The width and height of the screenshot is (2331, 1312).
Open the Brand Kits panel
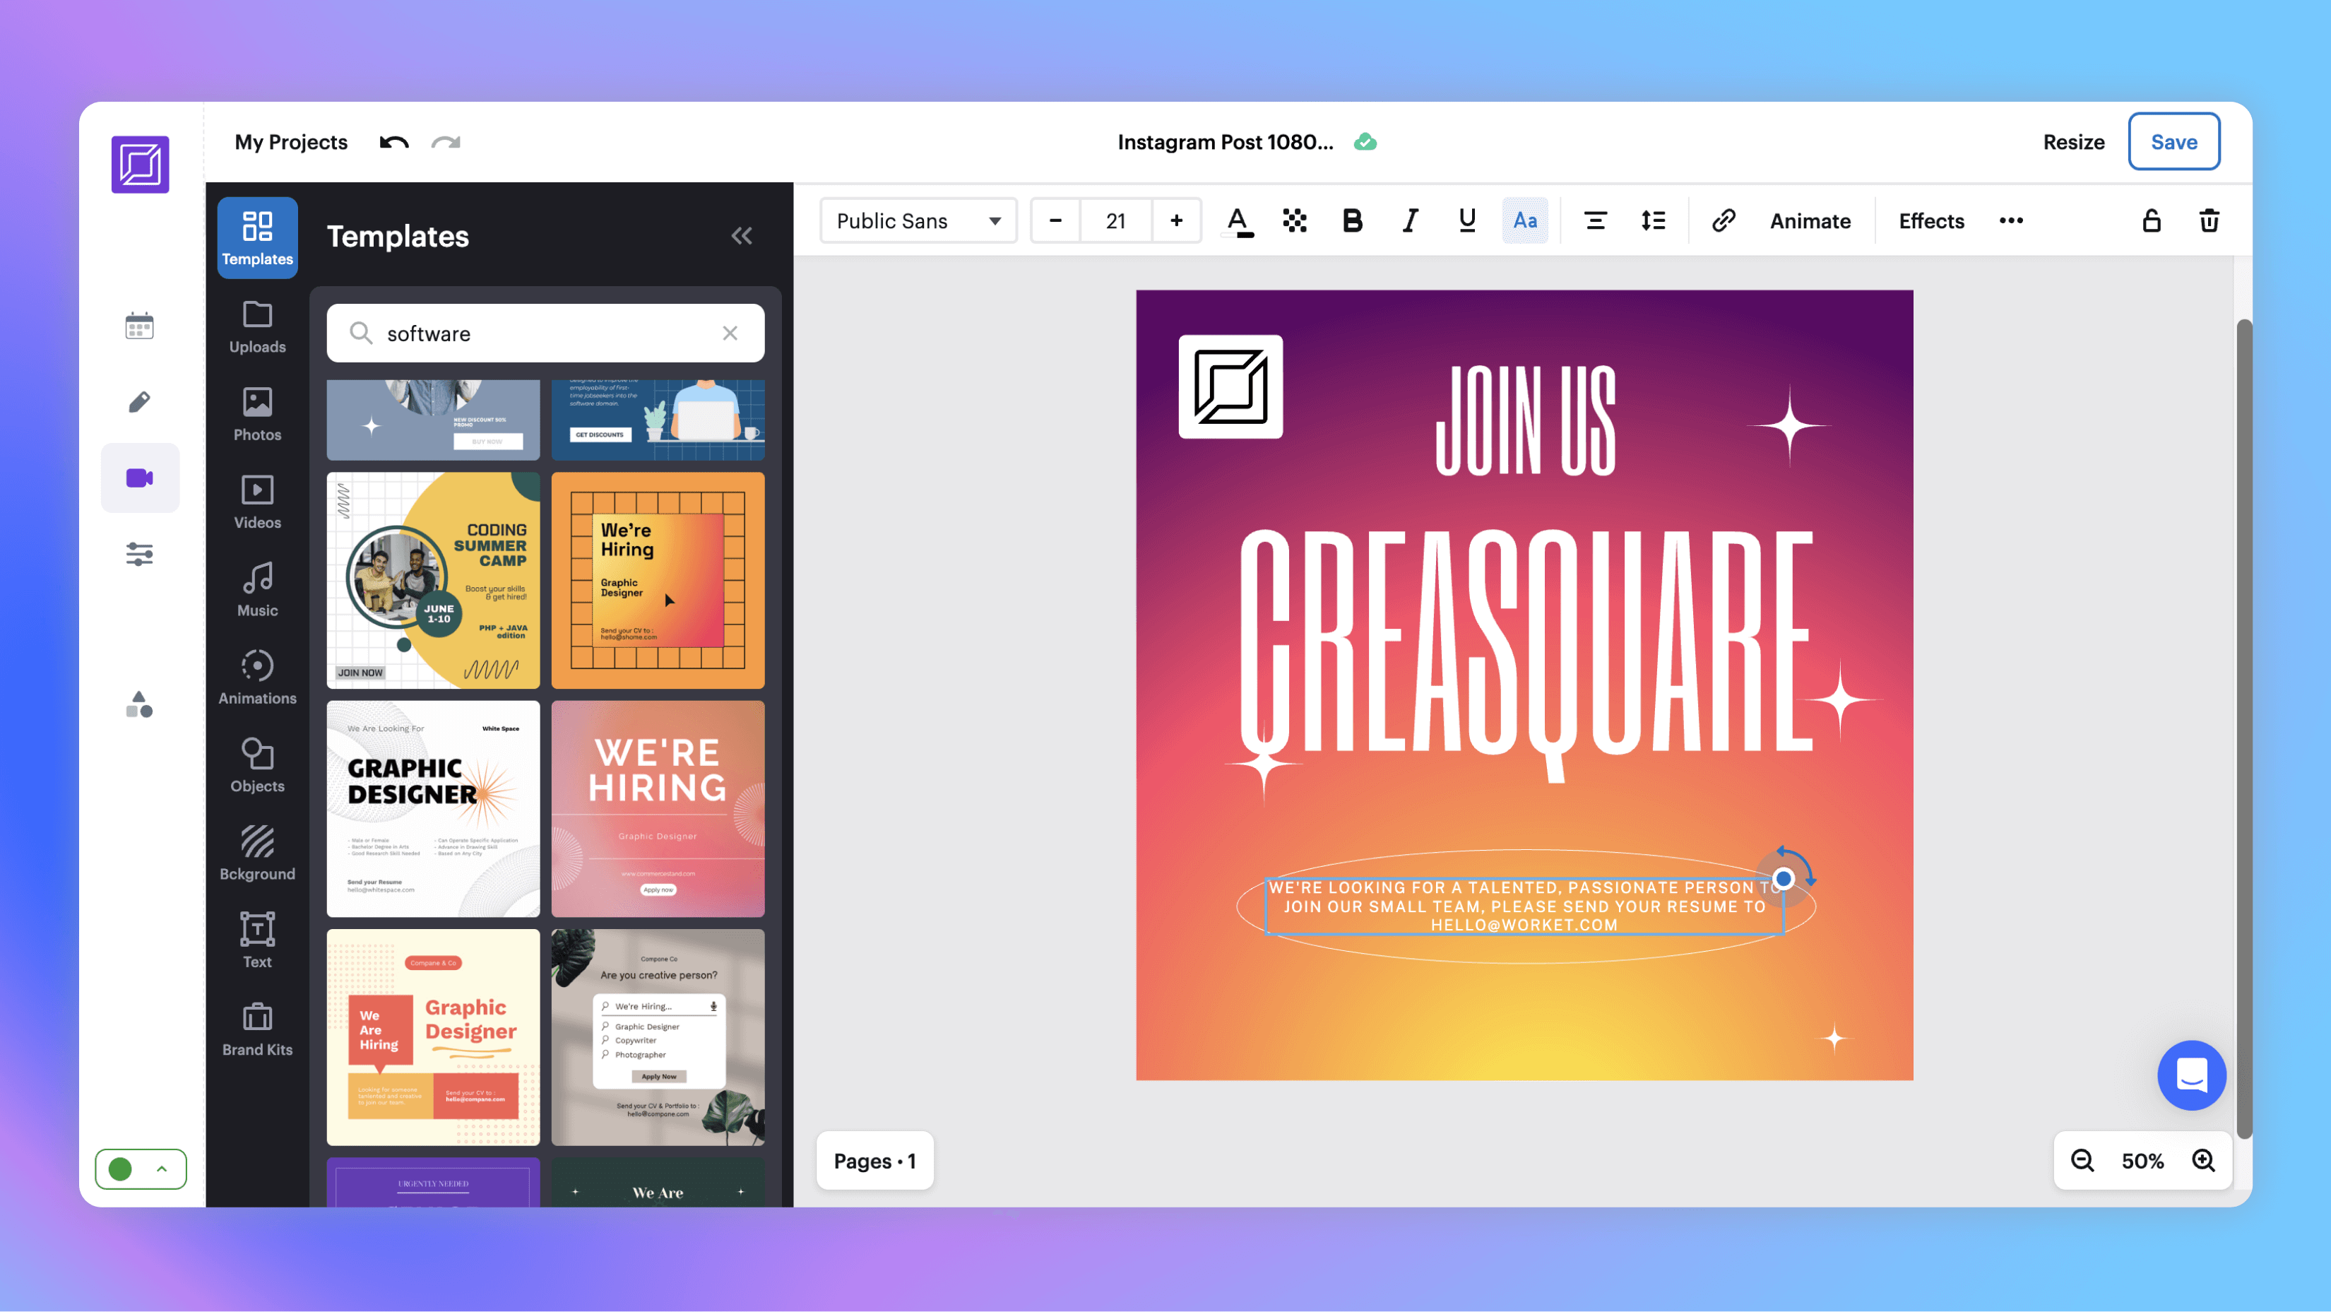click(257, 1029)
